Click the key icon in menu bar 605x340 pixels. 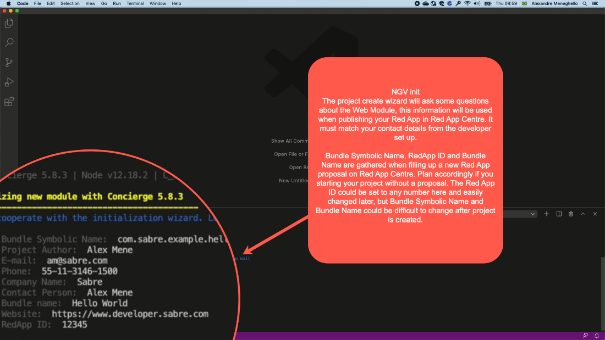tap(458, 3)
